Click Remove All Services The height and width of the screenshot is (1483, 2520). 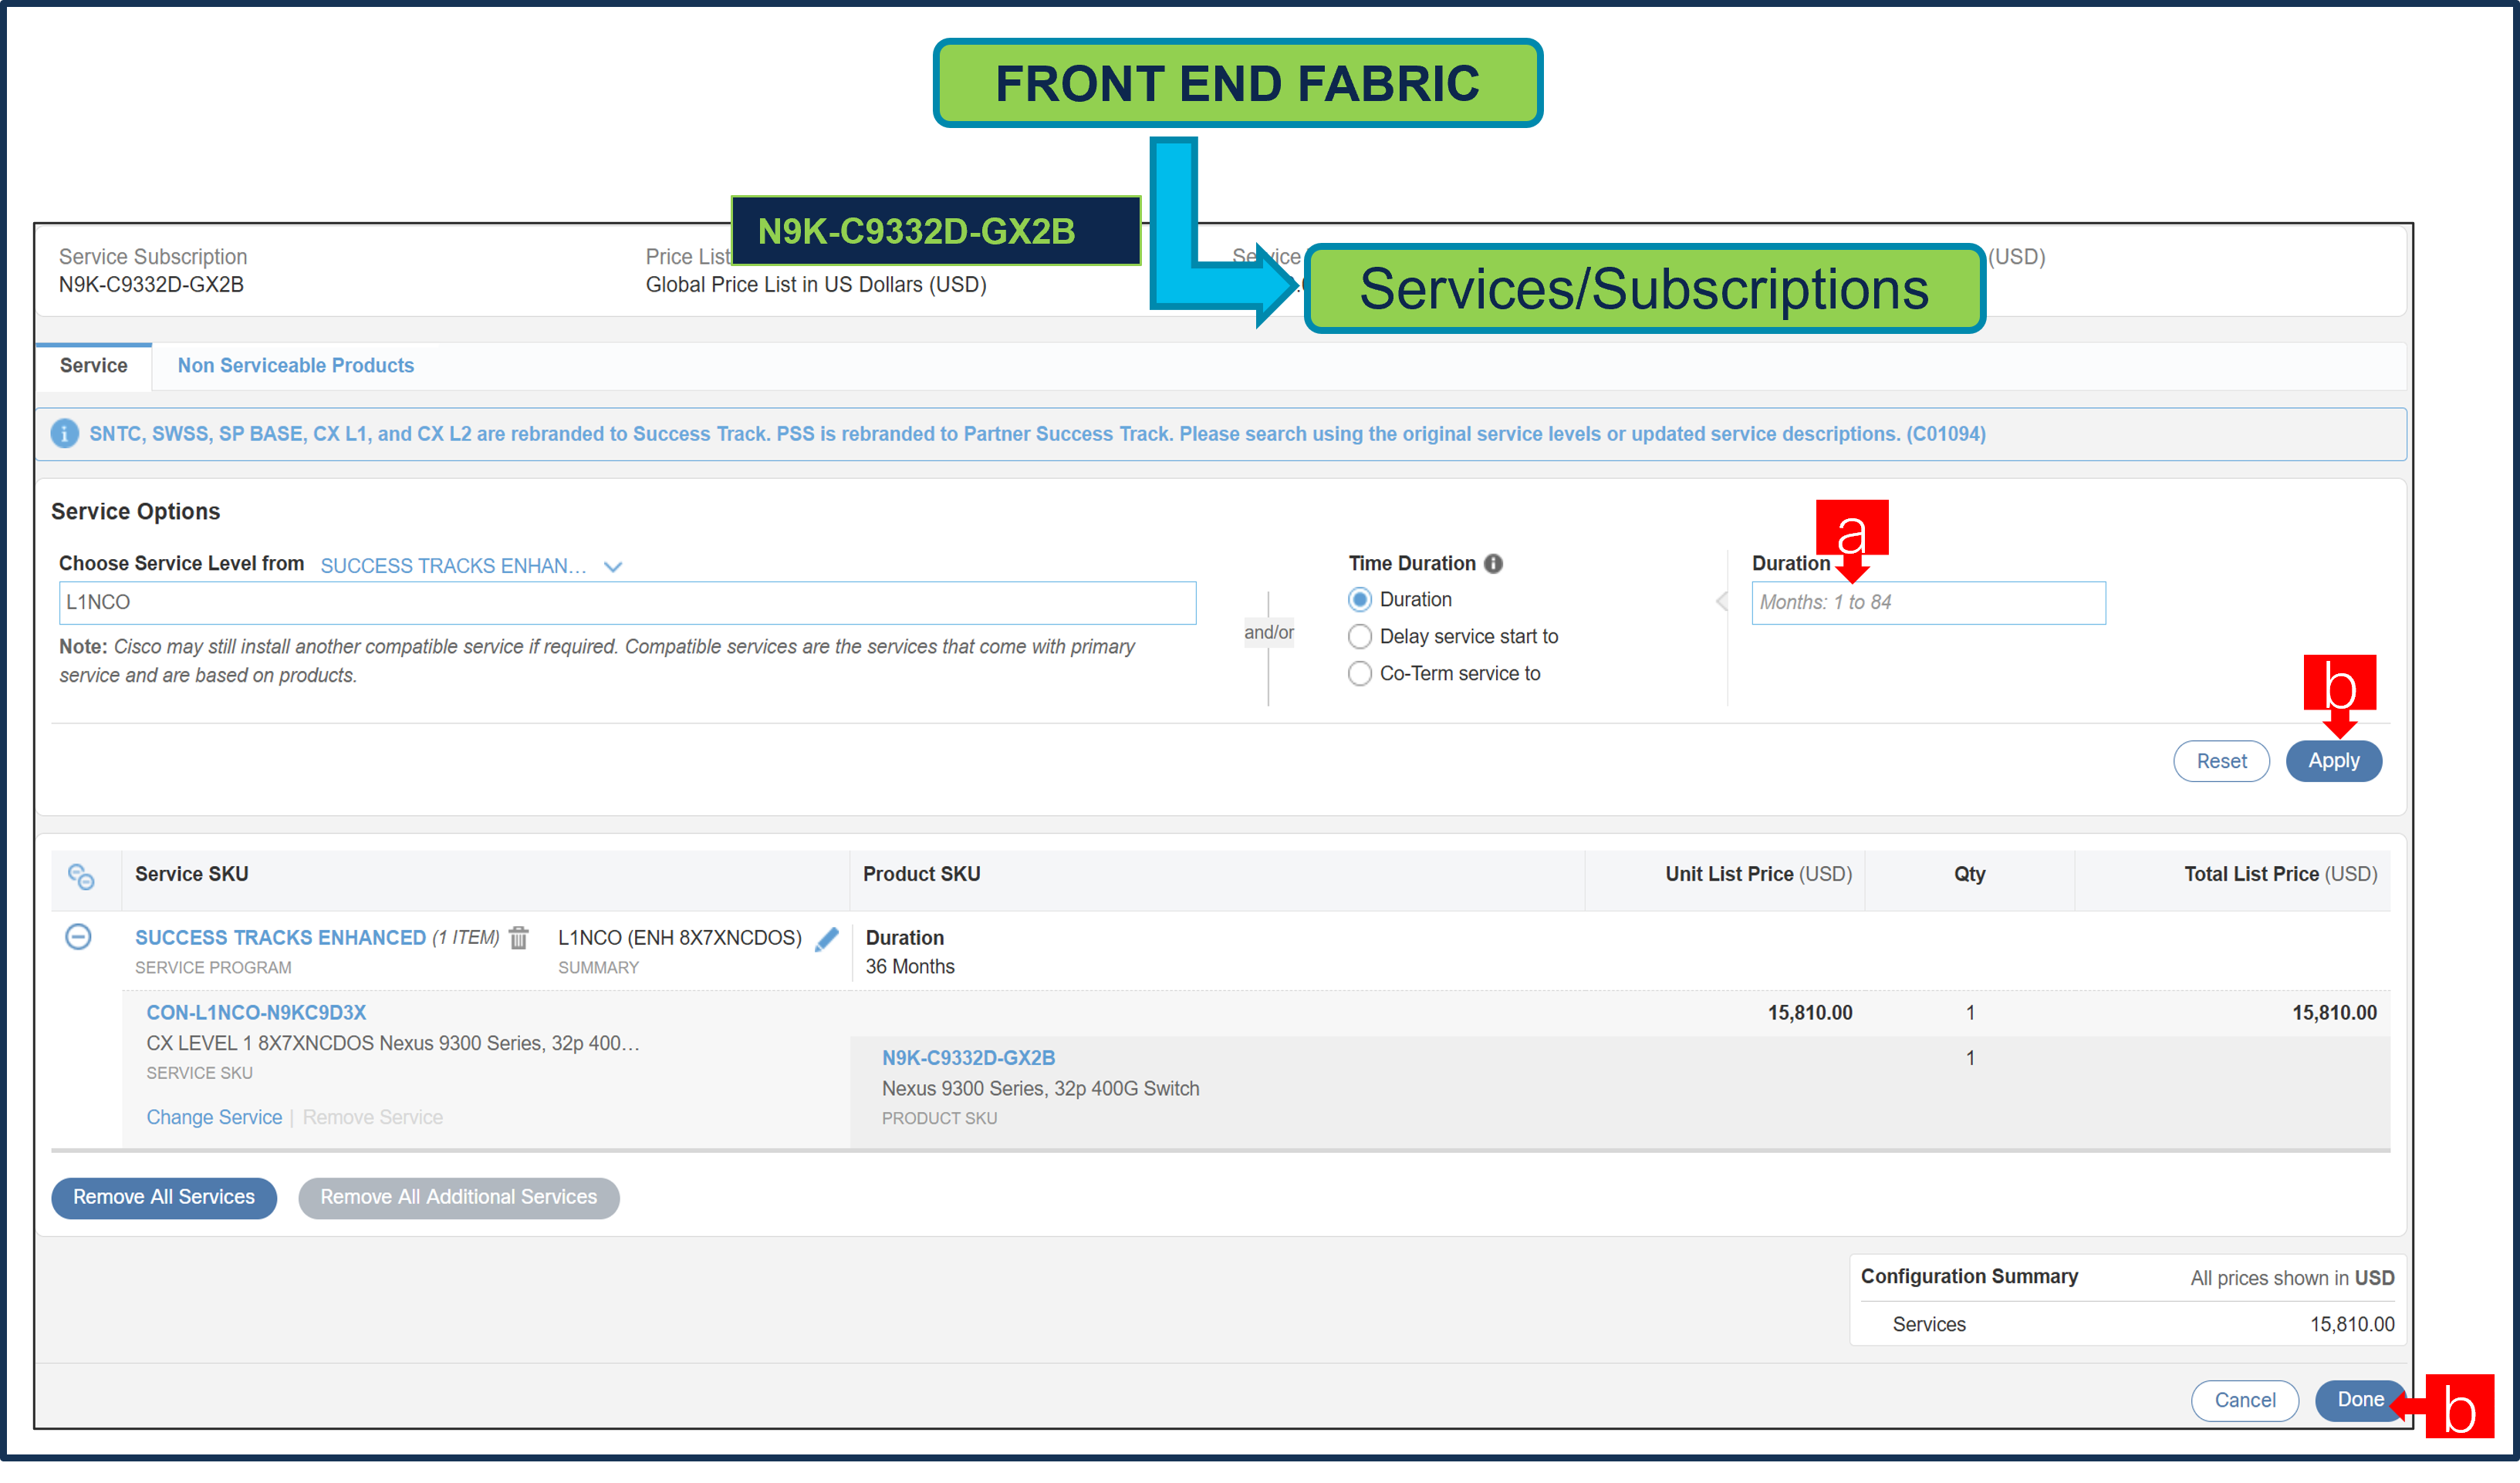[x=163, y=1197]
